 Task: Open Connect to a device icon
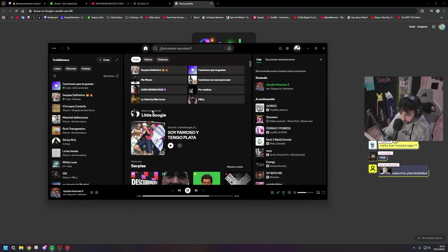[289, 192]
